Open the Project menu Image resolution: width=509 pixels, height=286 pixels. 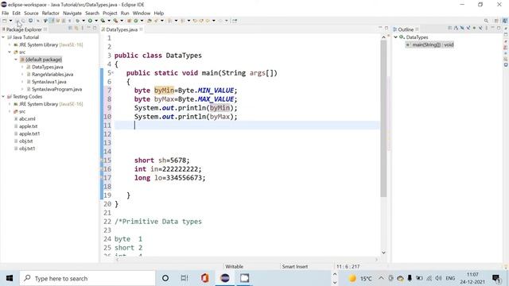[x=110, y=13]
